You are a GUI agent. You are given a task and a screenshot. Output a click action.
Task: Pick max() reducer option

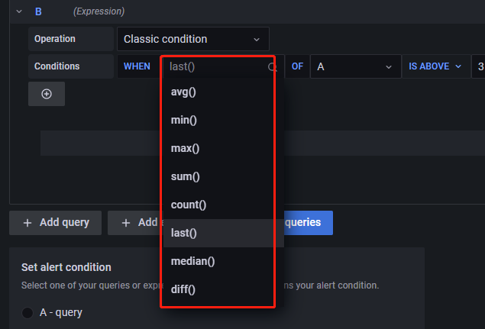181,148
